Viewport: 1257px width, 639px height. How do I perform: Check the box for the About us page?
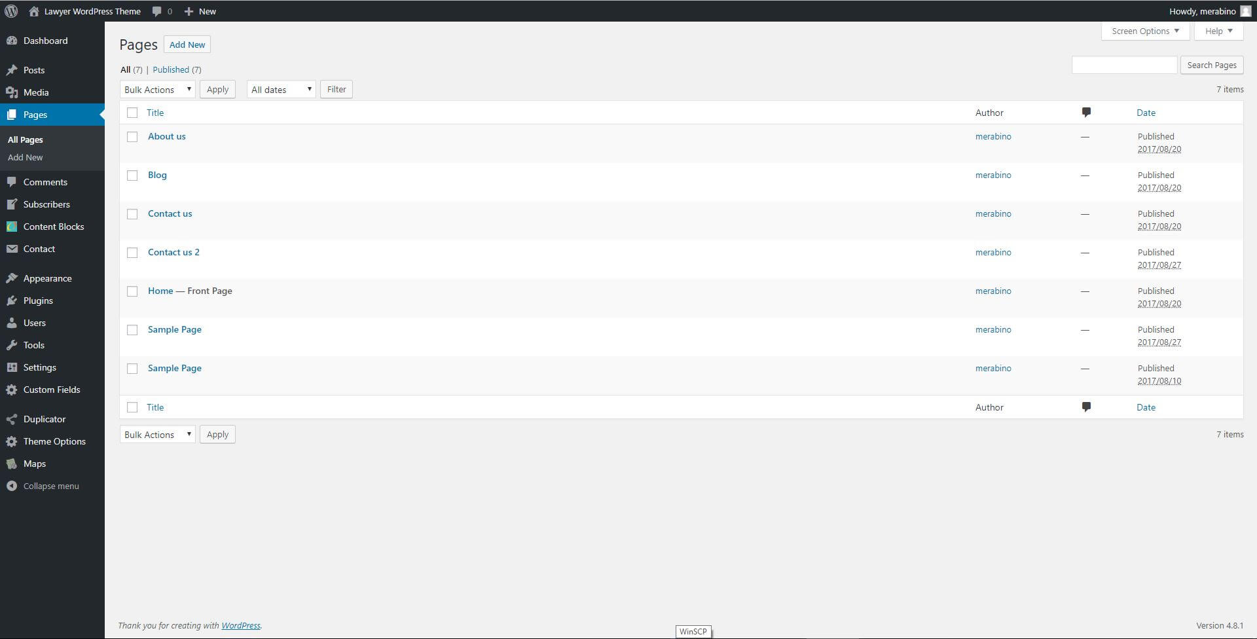(132, 137)
